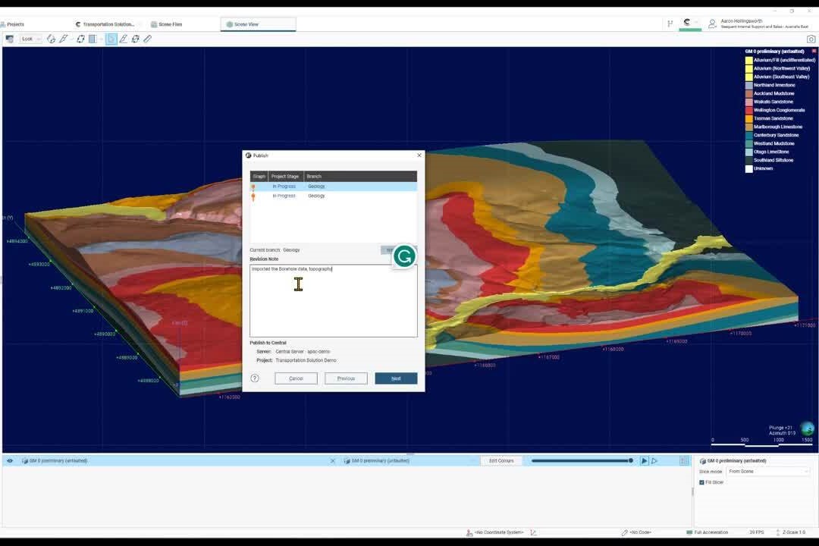Select the arrow select tool in toolbar
Screen dimensions: 819x546
click(111, 39)
